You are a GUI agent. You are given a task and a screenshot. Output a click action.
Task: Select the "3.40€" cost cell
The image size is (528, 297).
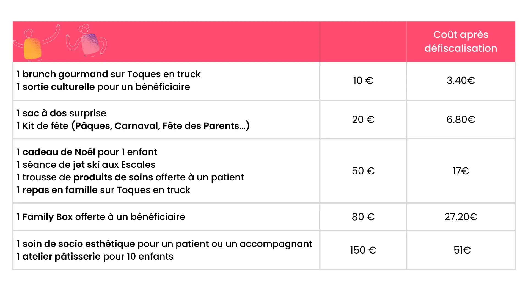click(x=461, y=81)
